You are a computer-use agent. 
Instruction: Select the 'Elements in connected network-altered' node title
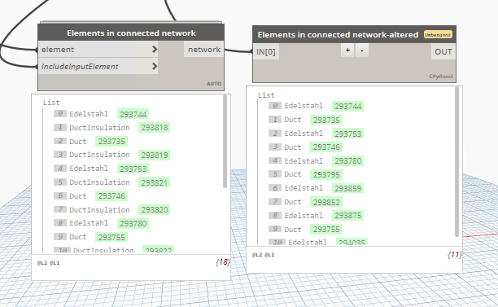point(338,35)
